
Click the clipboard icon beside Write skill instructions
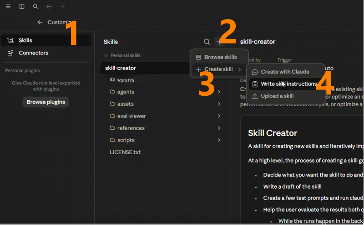pyautogui.click(x=255, y=84)
